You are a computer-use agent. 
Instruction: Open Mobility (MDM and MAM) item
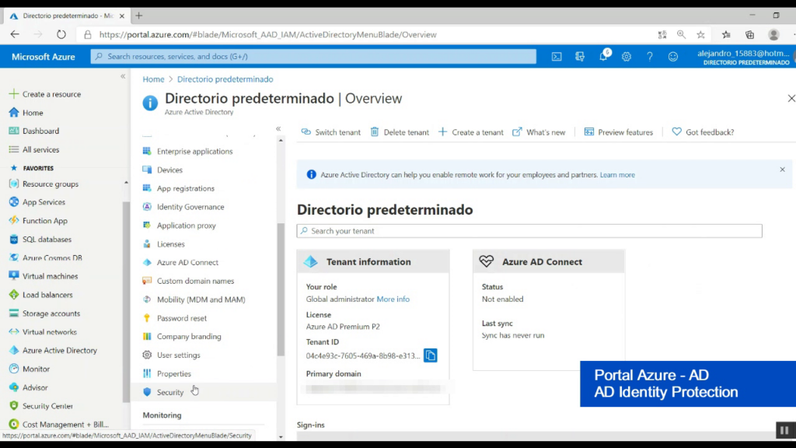coord(201,299)
